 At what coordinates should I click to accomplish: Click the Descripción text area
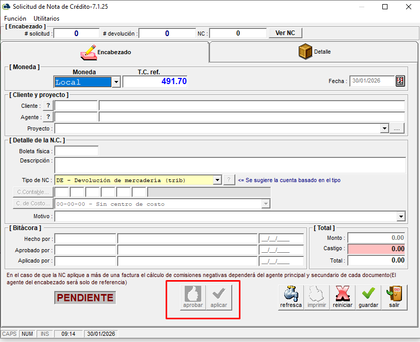pos(230,165)
